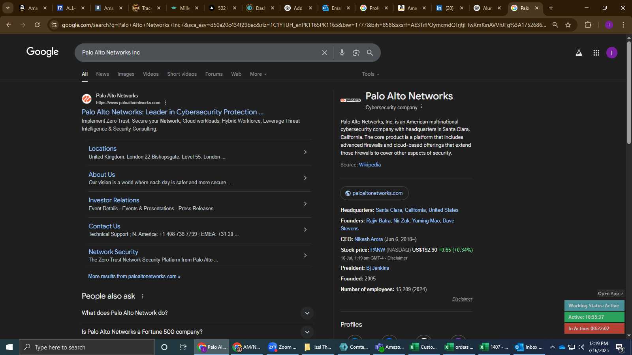Open tab search dropdown arrow
The width and height of the screenshot is (632, 355).
coord(8,8)
